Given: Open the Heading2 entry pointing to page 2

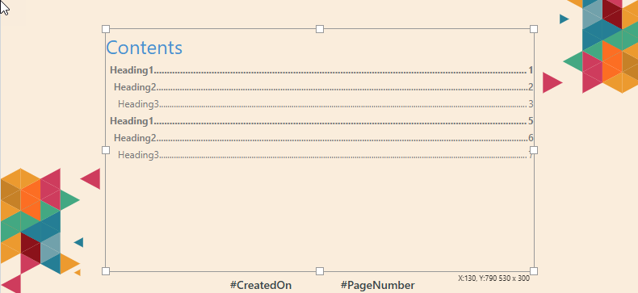Looking at the screenshot, I should (x=324, y=87).
